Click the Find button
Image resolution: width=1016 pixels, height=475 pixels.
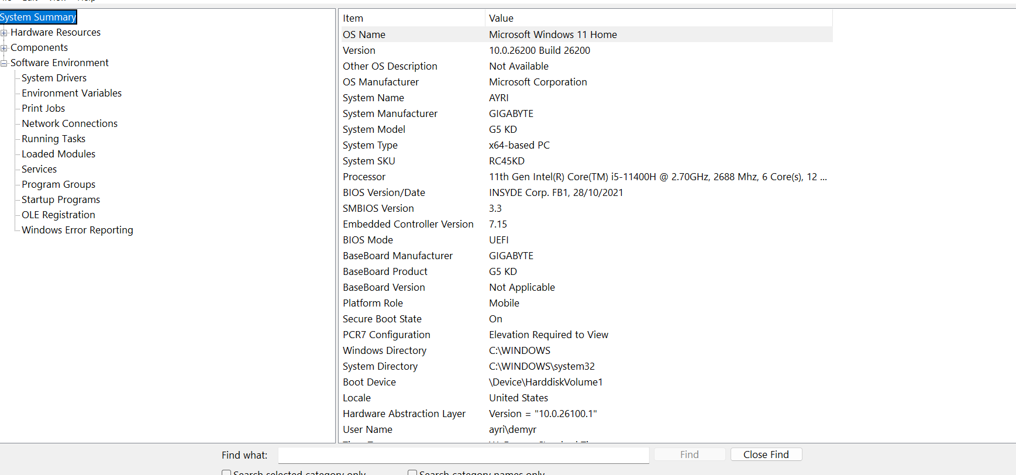point(690,455)
